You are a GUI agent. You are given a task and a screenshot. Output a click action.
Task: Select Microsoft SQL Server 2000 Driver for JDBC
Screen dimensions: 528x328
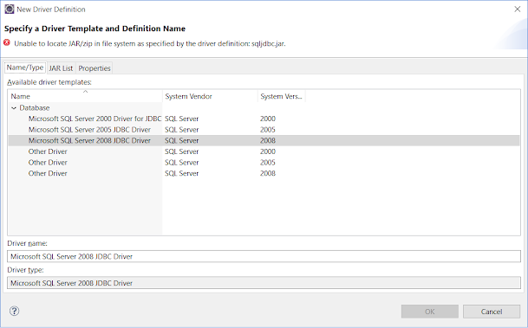pyautogui.click(x=95, y=119)
